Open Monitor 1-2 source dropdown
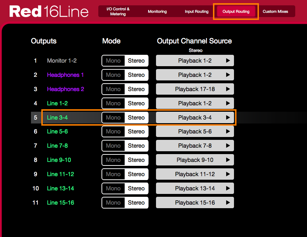This screenshot has width=307, height=237. coord(195,60)
